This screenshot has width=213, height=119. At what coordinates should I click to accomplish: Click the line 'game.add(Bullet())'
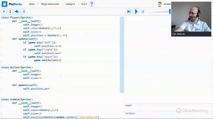48,60
